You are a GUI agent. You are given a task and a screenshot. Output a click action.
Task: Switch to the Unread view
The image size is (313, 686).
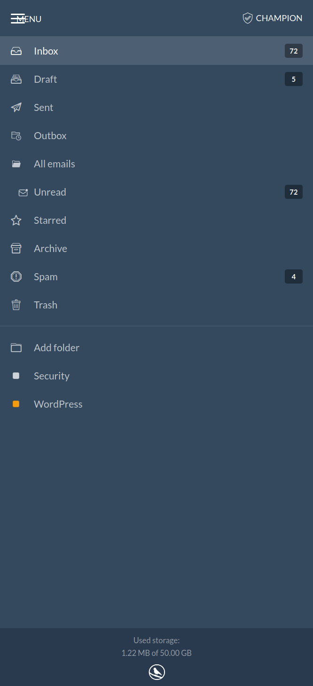click(50, 192)
